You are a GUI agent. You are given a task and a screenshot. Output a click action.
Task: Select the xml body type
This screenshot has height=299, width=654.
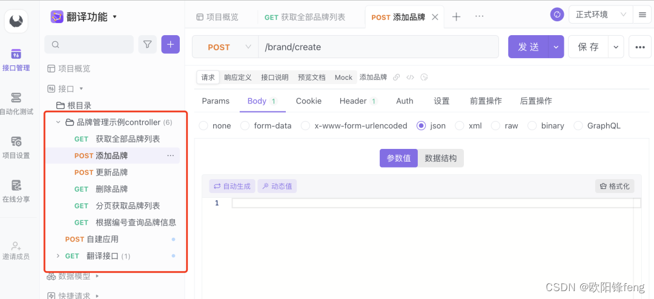[460, 125]
